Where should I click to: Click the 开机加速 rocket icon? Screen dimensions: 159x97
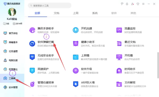tap(76, 30)
